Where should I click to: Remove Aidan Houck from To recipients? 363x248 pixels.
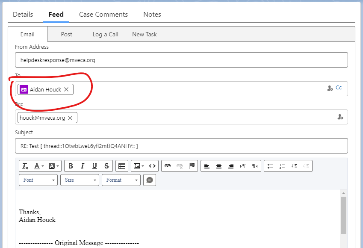click(66, 89)
